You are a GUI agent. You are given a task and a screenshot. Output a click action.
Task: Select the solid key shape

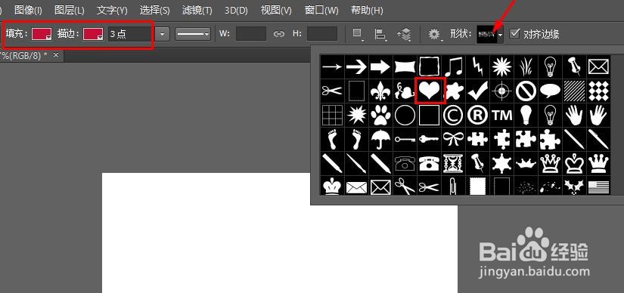click(430, 140)
